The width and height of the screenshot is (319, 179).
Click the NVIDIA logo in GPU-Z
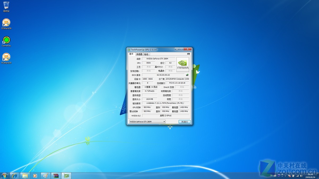click(x=183, y=64)
